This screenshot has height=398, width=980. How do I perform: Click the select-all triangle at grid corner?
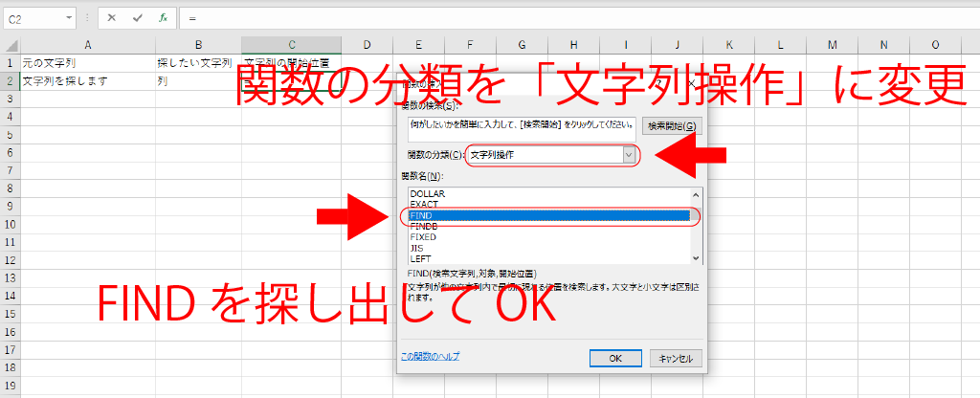[10, 45]
